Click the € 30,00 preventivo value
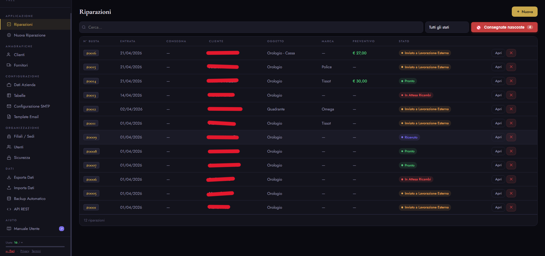This screenshot has width=545, height=256. coord(360,81)
